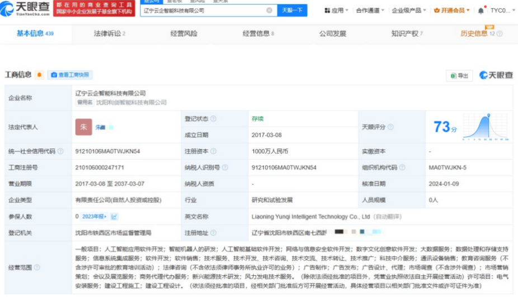The image size is (518, 297).
Task: Click the 导出 export button
Action: pos(459,75)
